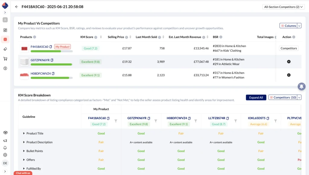Image resolution: width=309 pixels, height=175 pixels.
Task: Show info for Last Month Sold
Action: point(159,37)
